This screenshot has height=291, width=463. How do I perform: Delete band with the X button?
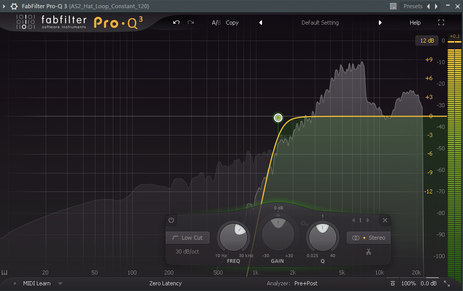[x=385, y=220]
